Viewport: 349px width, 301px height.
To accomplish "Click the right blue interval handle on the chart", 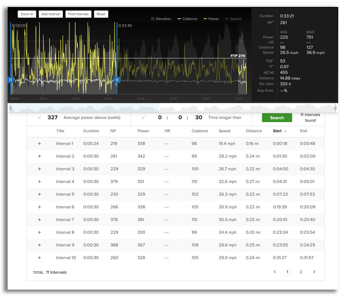I will (x=117, y=80).
